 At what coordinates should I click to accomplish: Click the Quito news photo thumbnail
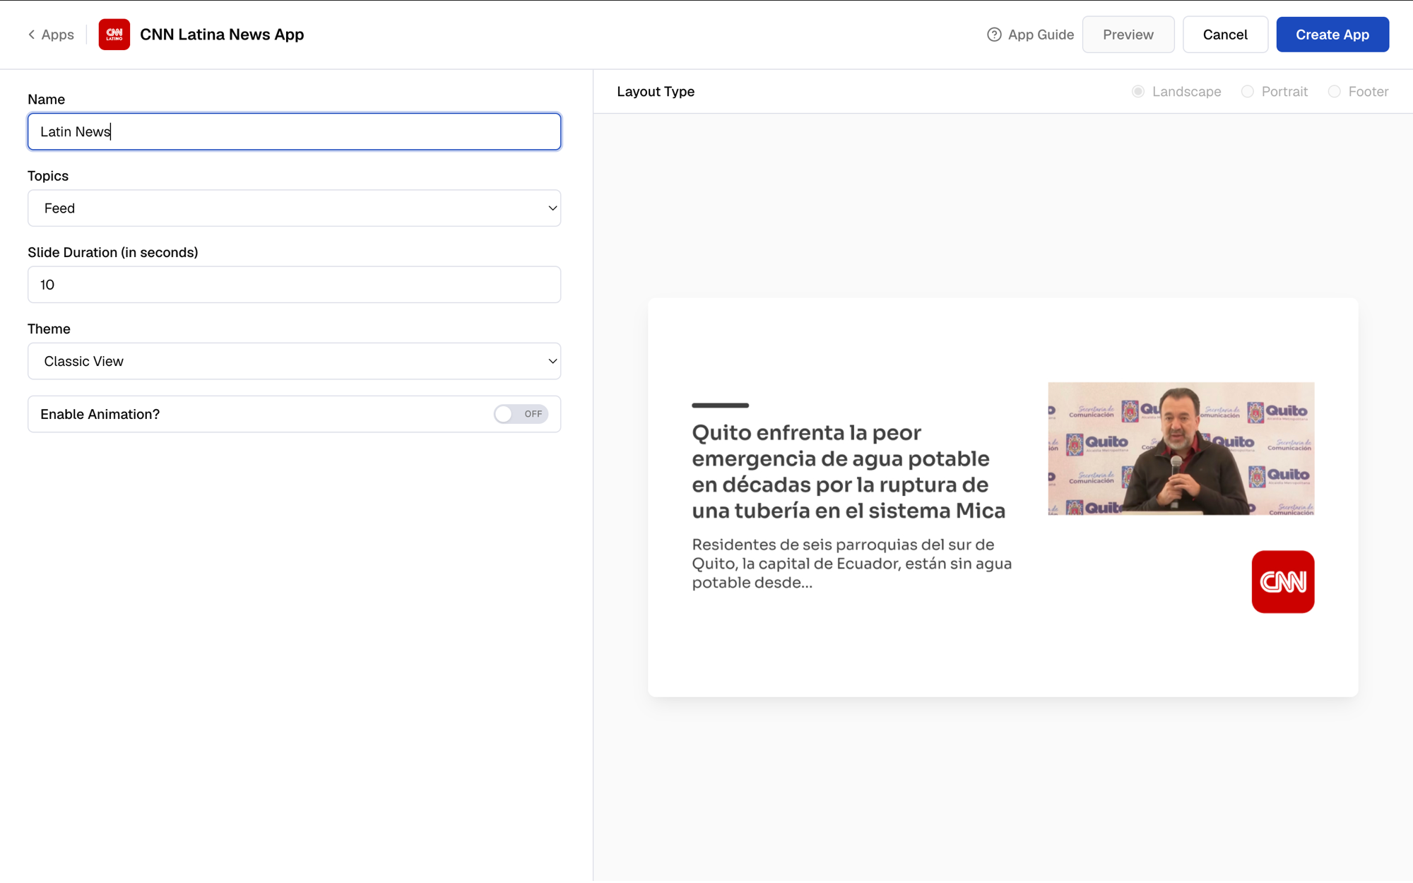(1181, 449)
